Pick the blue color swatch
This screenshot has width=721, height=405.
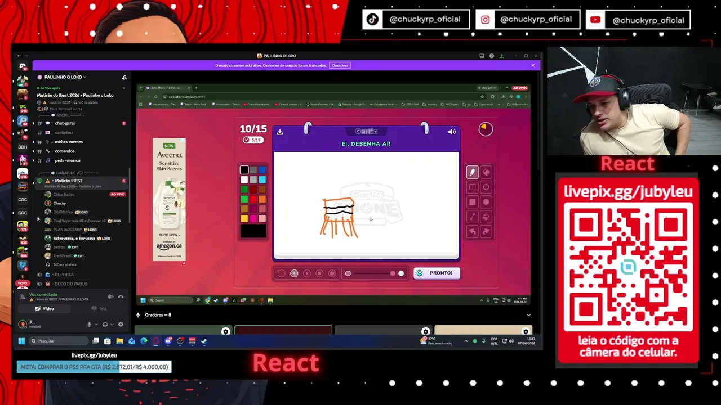(262, 170)
